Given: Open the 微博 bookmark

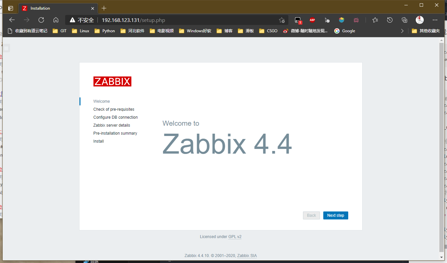Looking at the screenshot, I should (x=305, y=31).
